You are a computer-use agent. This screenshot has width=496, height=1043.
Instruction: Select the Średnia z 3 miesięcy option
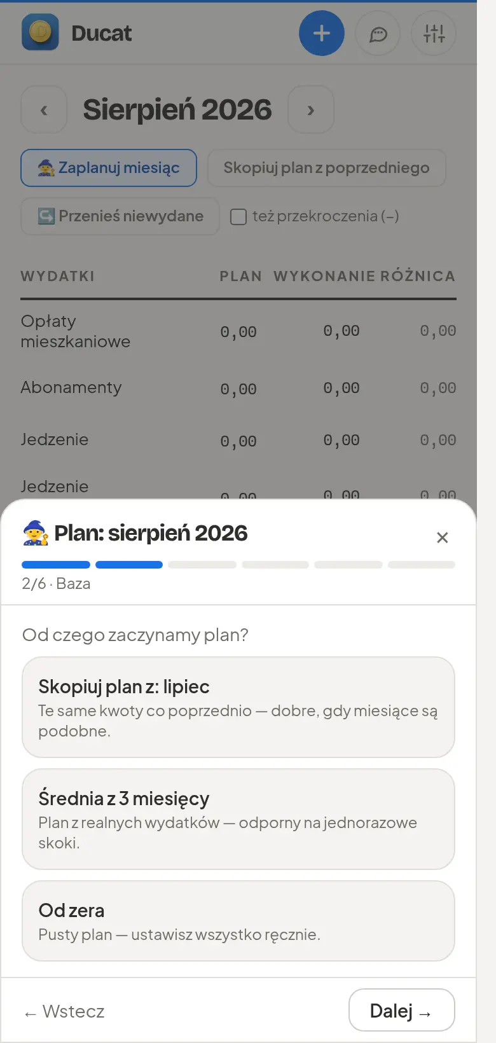pos(238,819)
